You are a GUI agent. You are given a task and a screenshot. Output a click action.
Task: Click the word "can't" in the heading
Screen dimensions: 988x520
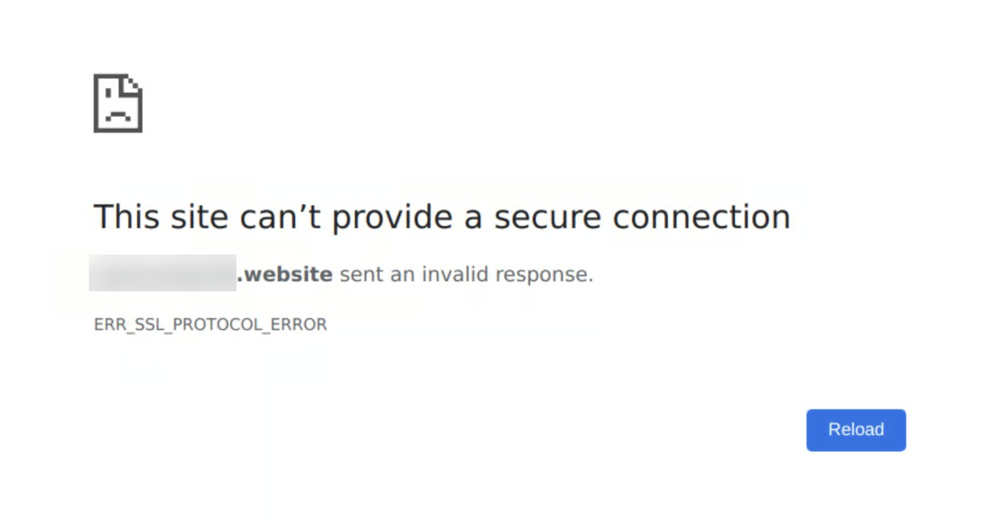(x=280, y=217)
